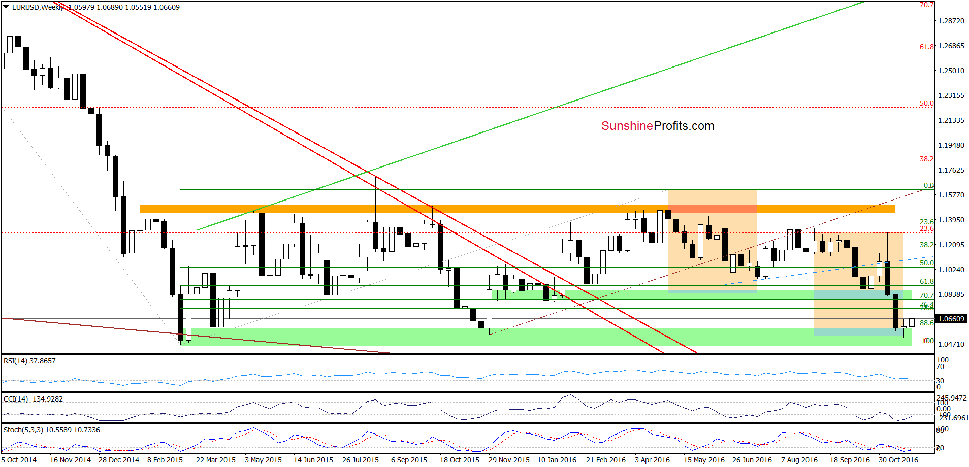Click the 6 Sep 2015 date label

click(x=409, y=460)
